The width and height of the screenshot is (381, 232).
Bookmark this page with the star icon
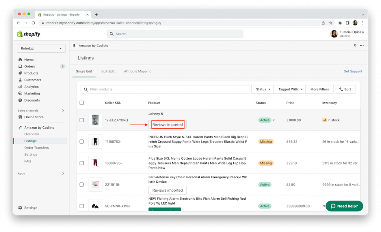point(331,23)
